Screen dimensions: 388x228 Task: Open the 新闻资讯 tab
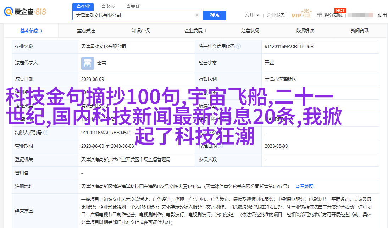(x=360, y=31)
